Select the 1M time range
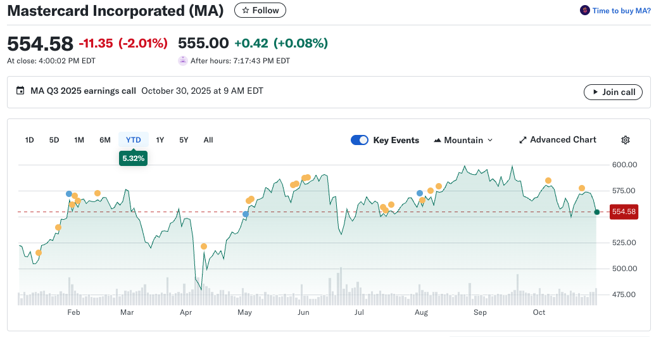Image resolution: width=661 pixels, height=337 pixels. (79, 140)
